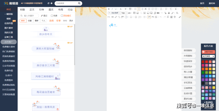
Task: Open the 全文换色 dropdown in color panel
Action: click(208, 56)
